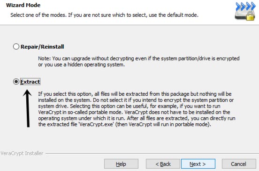Select the Repair/Reinstall radio button
Image resolution: width=259 pixels, height=171 pixels.
pyautogui.click(x=16, y=47)
